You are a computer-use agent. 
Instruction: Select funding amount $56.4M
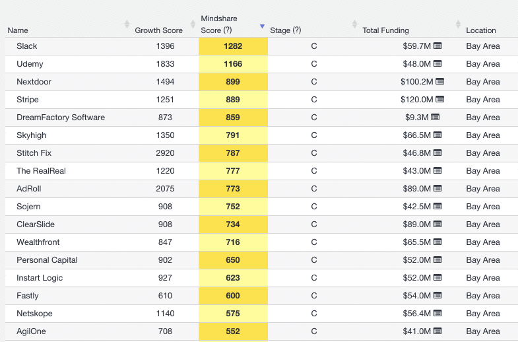click(x=416, y=314)
